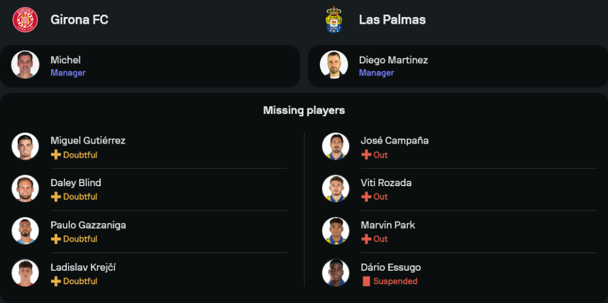
Task: Open Diego Martinez manager profile photo
Action: click(x=334, y=64)
